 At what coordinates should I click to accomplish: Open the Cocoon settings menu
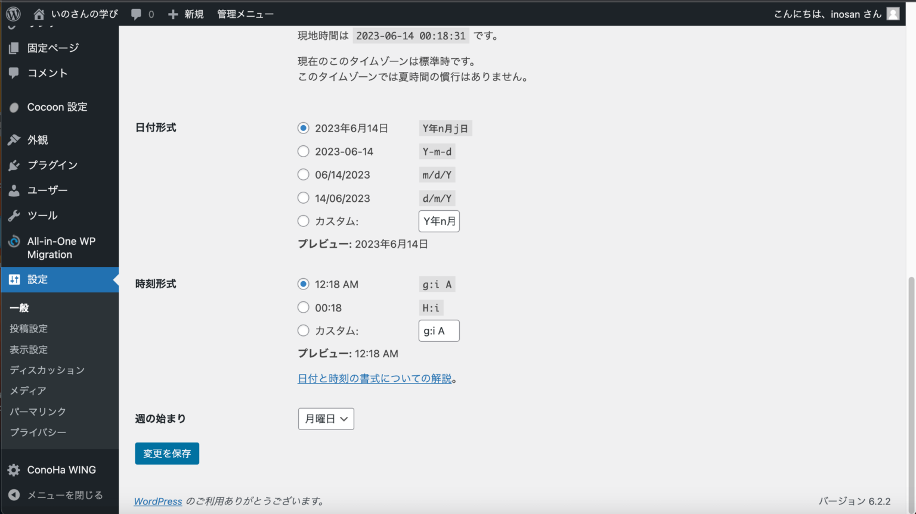[57, 107]
